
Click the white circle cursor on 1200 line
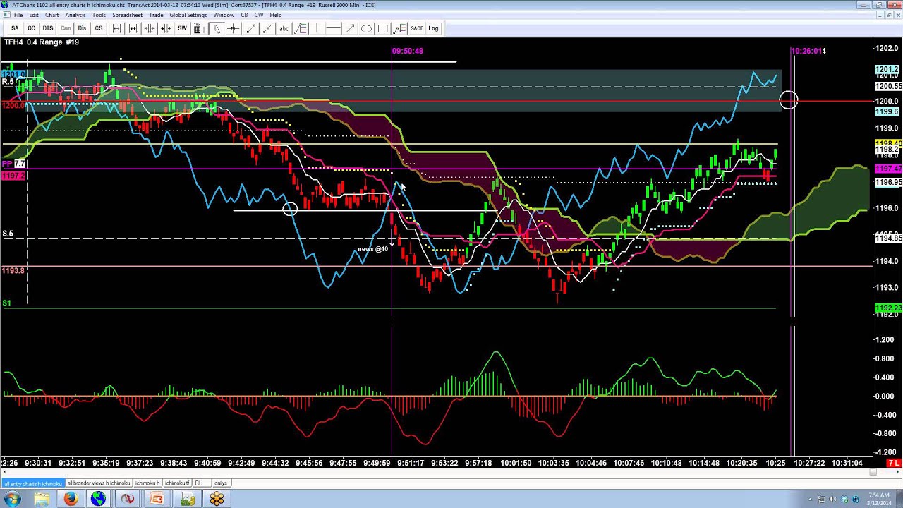788,100
